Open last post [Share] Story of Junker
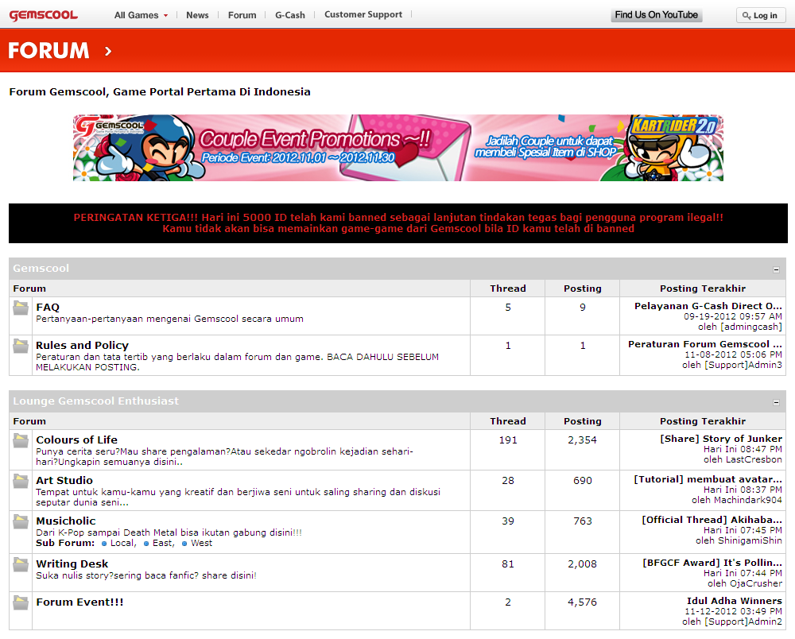The height and width of the screenshot is (639, 795). (721, 439)
